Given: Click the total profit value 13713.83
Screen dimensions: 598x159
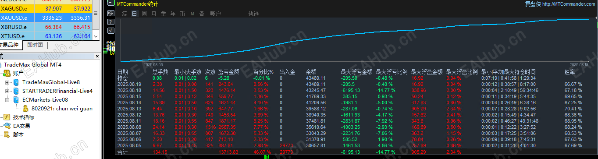Looking at the screenshot, I should coord(228,152).
